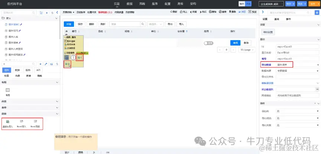
Task: Click the wrench icon in the component toolbar
Action: [x=46, y=64]
